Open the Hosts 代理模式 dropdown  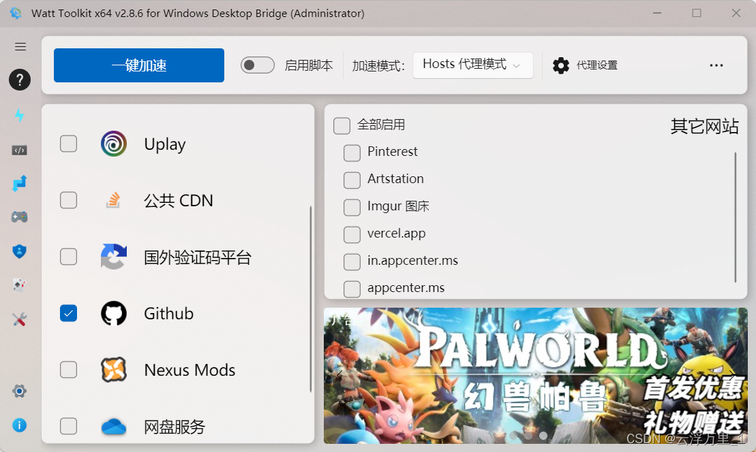[x=473, y=65]
